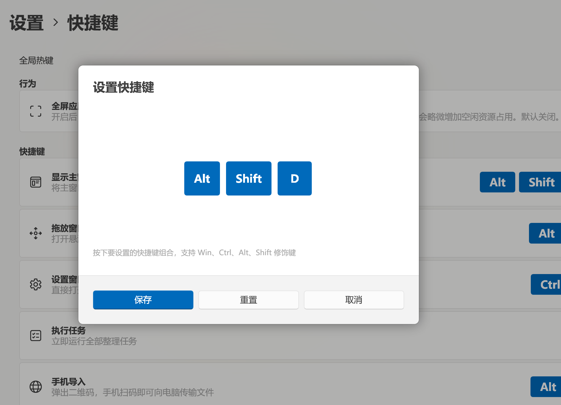This screenshot has width=561, height=405.
Task: Click the 手机导入 globe icon
Action: (36, 387)
